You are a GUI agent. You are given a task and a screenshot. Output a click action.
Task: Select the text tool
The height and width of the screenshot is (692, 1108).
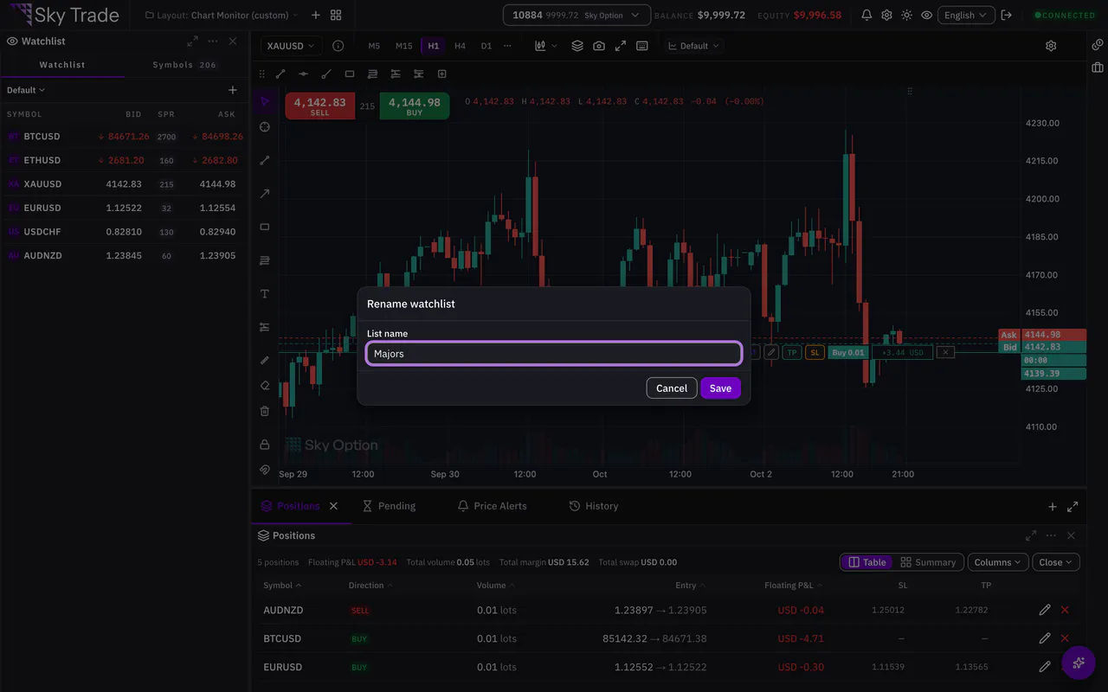(x=265, y=294)
